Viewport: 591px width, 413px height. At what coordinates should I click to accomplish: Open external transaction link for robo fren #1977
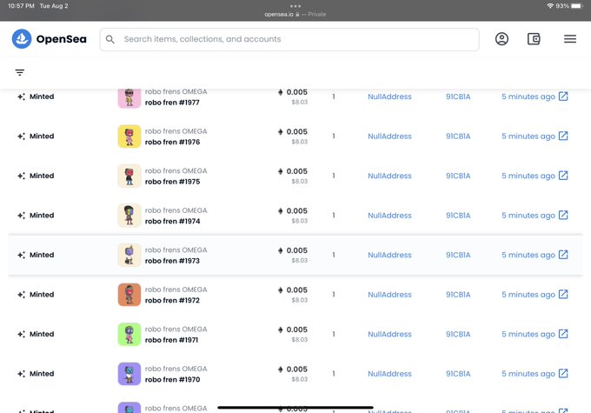pyautogui.click(x=563, y=97)
